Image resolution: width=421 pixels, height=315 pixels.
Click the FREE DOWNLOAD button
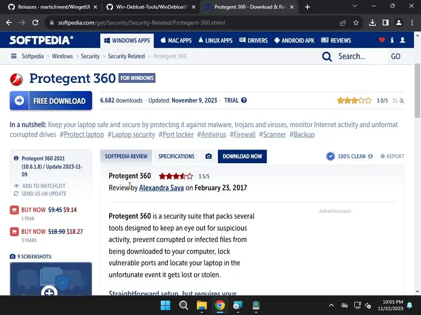tap(51, 101)
